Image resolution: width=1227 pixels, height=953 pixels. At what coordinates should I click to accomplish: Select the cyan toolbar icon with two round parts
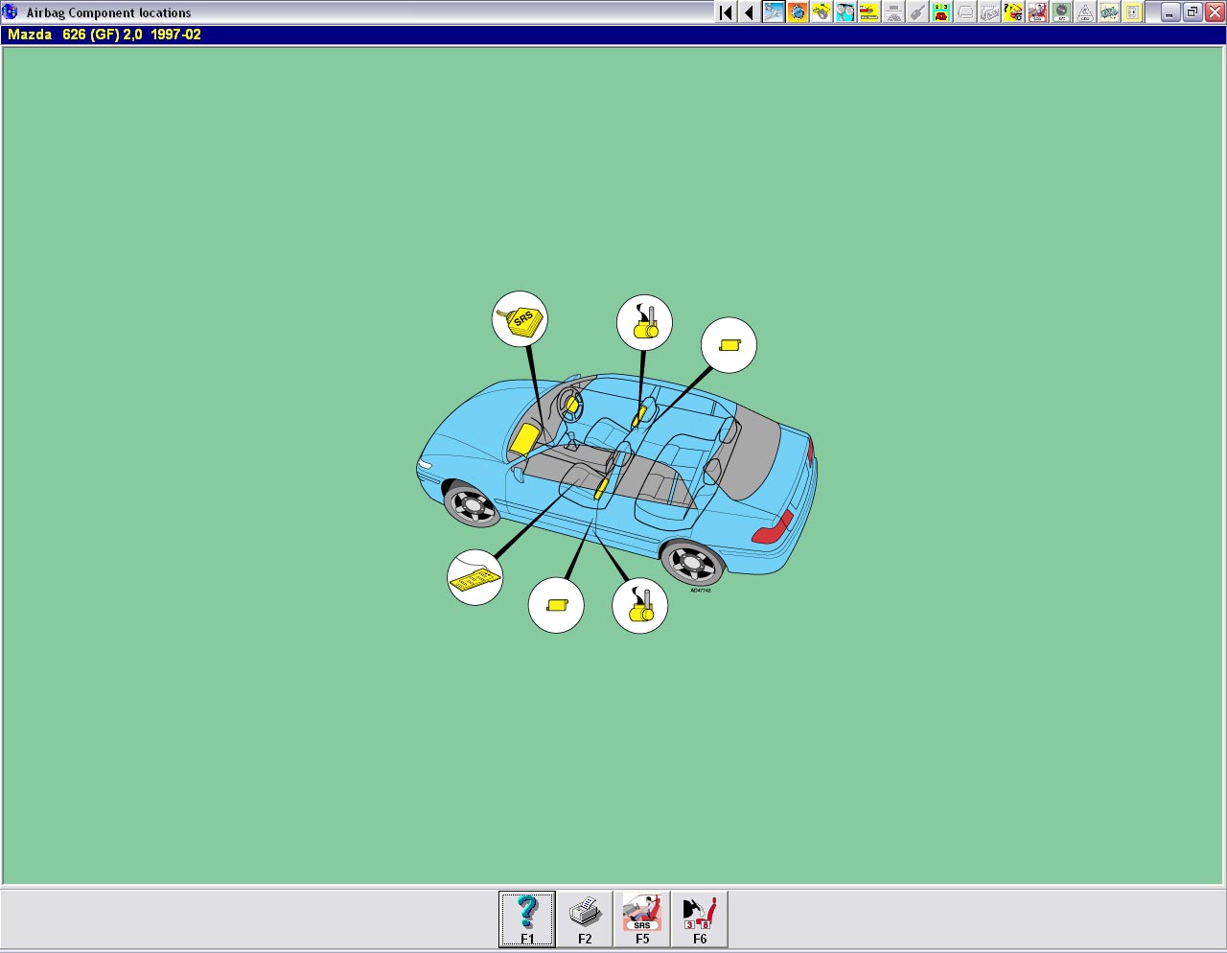(x=845, y=12)
